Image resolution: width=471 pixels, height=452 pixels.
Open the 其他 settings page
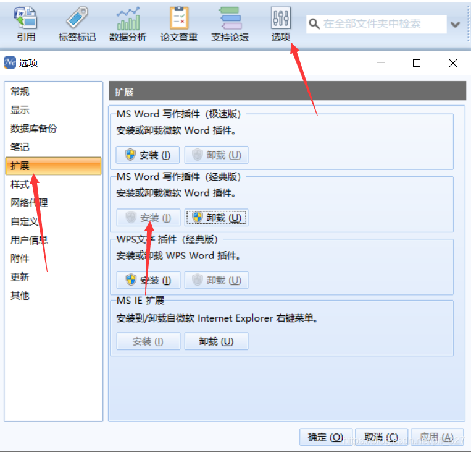[x=54, y=296]
